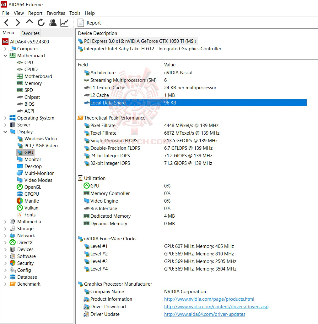Select the ACPI tree item icon
The height and width of the screenshot is (324, 318).
pos(19,111)
